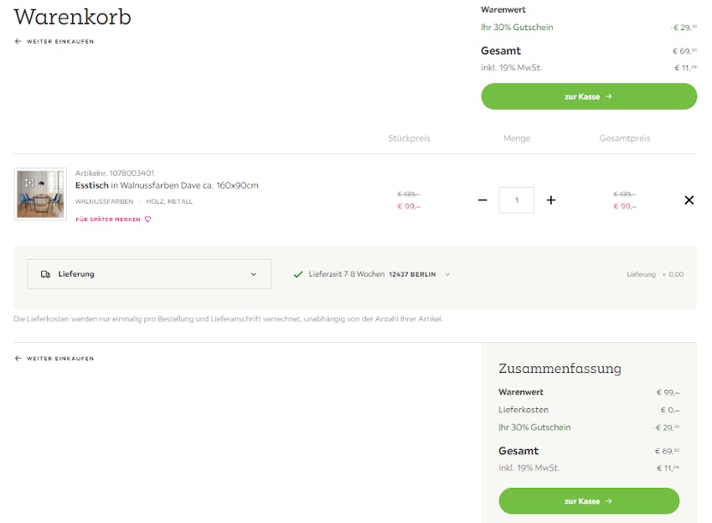This screenshot has height=523, width=712.
Task: Expand the chevron next to 12437 Berlin
Action: [447, 274]
